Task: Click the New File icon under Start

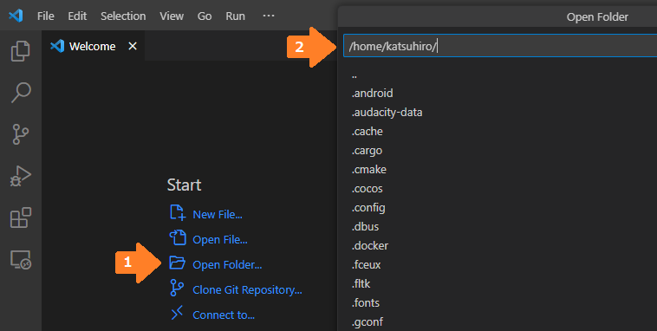Action: pyautogui.click(x=178, y=213)
